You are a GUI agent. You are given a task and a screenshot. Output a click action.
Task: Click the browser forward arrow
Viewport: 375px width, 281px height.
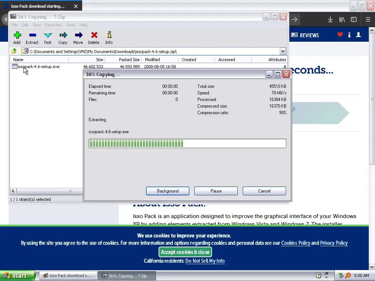point(294,20)
